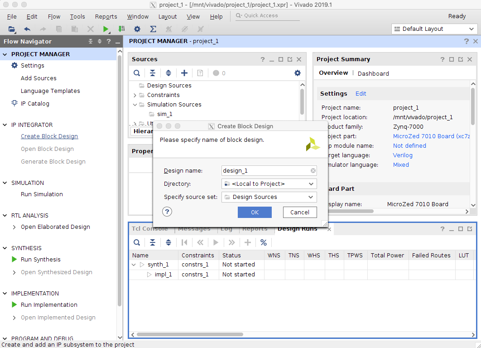Viewport: 481px width, 348px height.
Task: Open help in Create Block Design dialog
Action: tap(167, 212)
